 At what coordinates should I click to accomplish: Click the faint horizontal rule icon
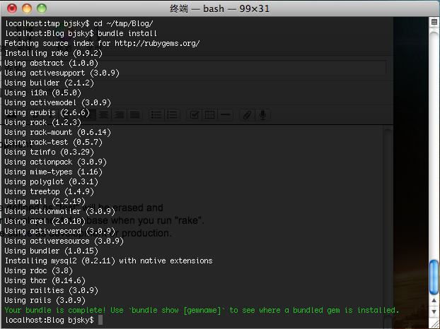point(225,115)
